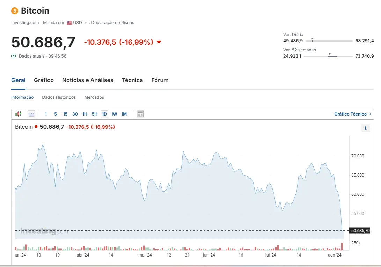Select the 15-minute chart interval

(x=65, y=114)
